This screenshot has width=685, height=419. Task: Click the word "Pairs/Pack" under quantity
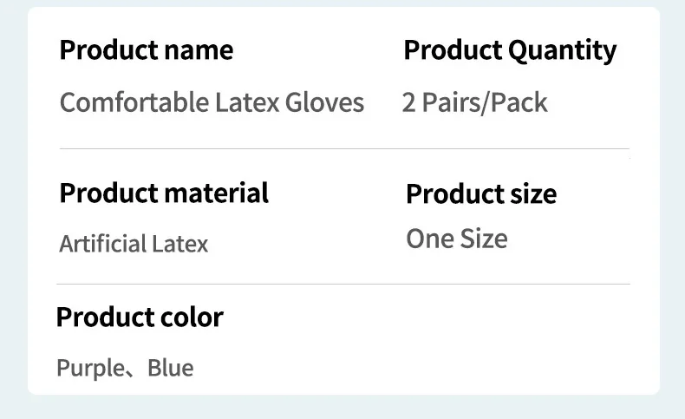pyautogui.click(x=485, y=103)
